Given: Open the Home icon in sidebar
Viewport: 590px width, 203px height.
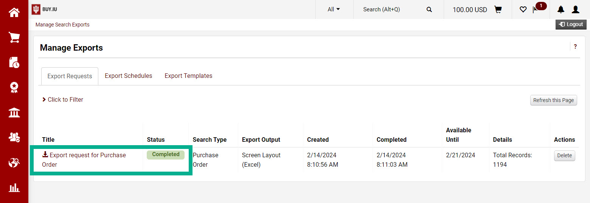Looking at the screenshot, I should click(x=14, y=12).
